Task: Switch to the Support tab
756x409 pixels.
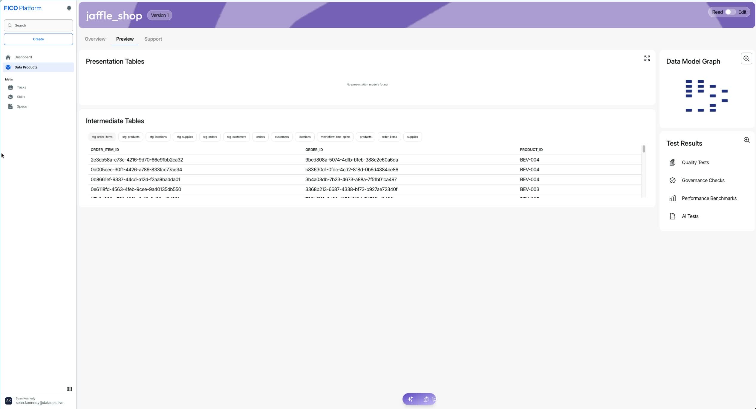Action: [153, 39]
